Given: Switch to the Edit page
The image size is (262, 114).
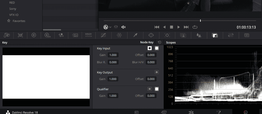Looking at the screenshot, I should 191,112.
